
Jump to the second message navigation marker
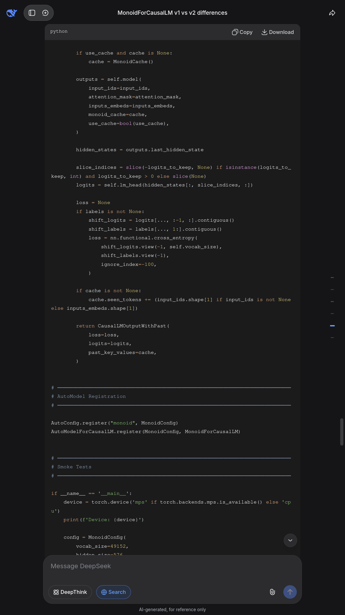332,290
